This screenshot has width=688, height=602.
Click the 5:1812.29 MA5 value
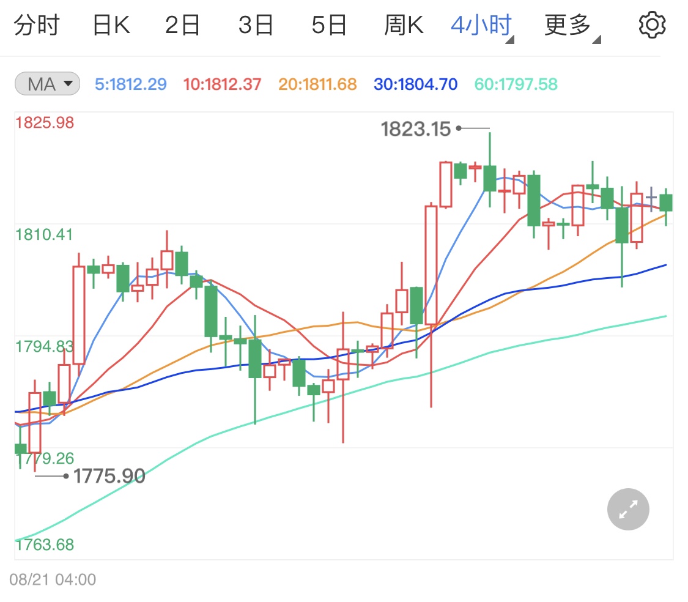click(x=131, y=84)
